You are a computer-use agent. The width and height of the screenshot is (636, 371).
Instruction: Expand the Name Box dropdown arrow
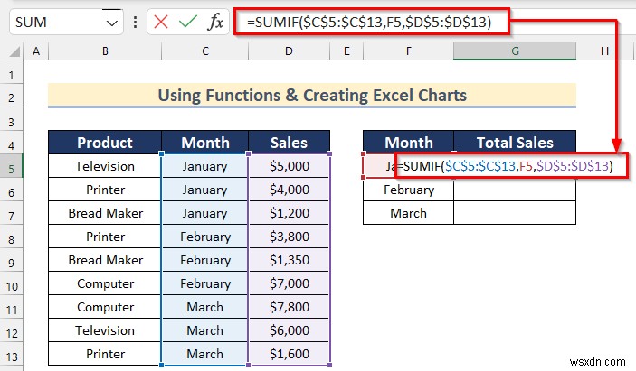tap(112, 23)
